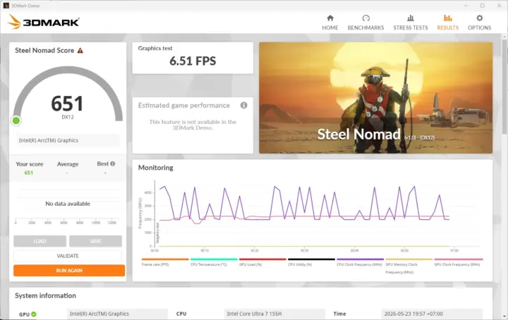
Task: Toggle GPU Clock Frequency legend swatch
Action: coord(459,259)
